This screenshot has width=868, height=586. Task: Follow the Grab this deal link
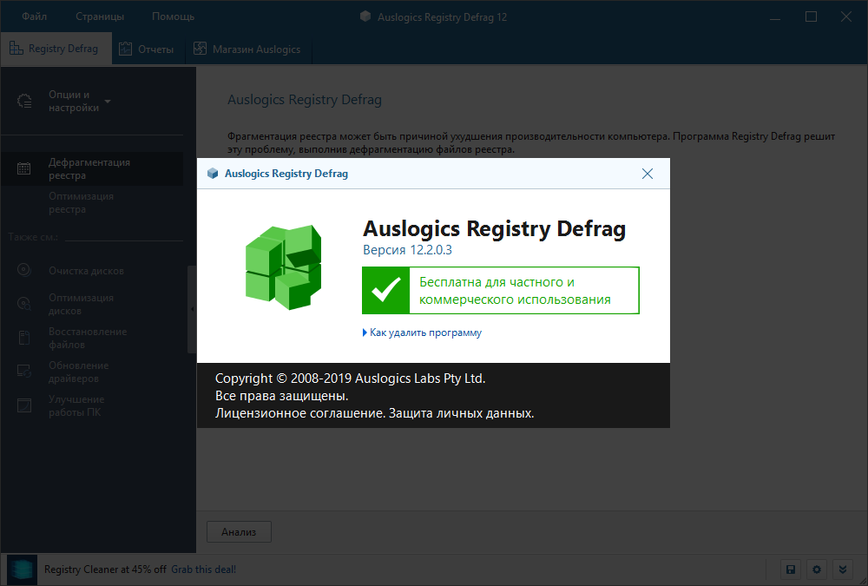point(203,570)
